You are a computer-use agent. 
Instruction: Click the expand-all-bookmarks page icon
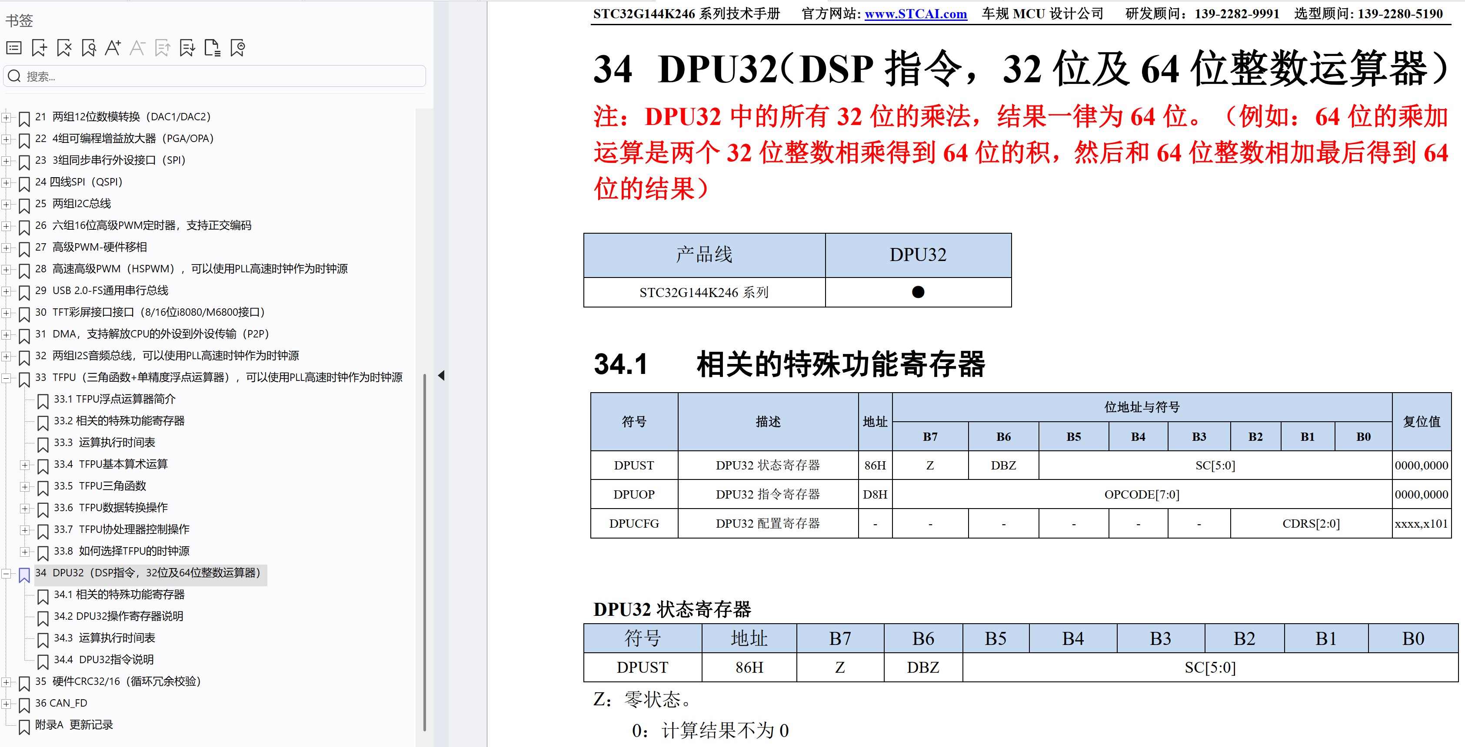(x=213, y=48)
